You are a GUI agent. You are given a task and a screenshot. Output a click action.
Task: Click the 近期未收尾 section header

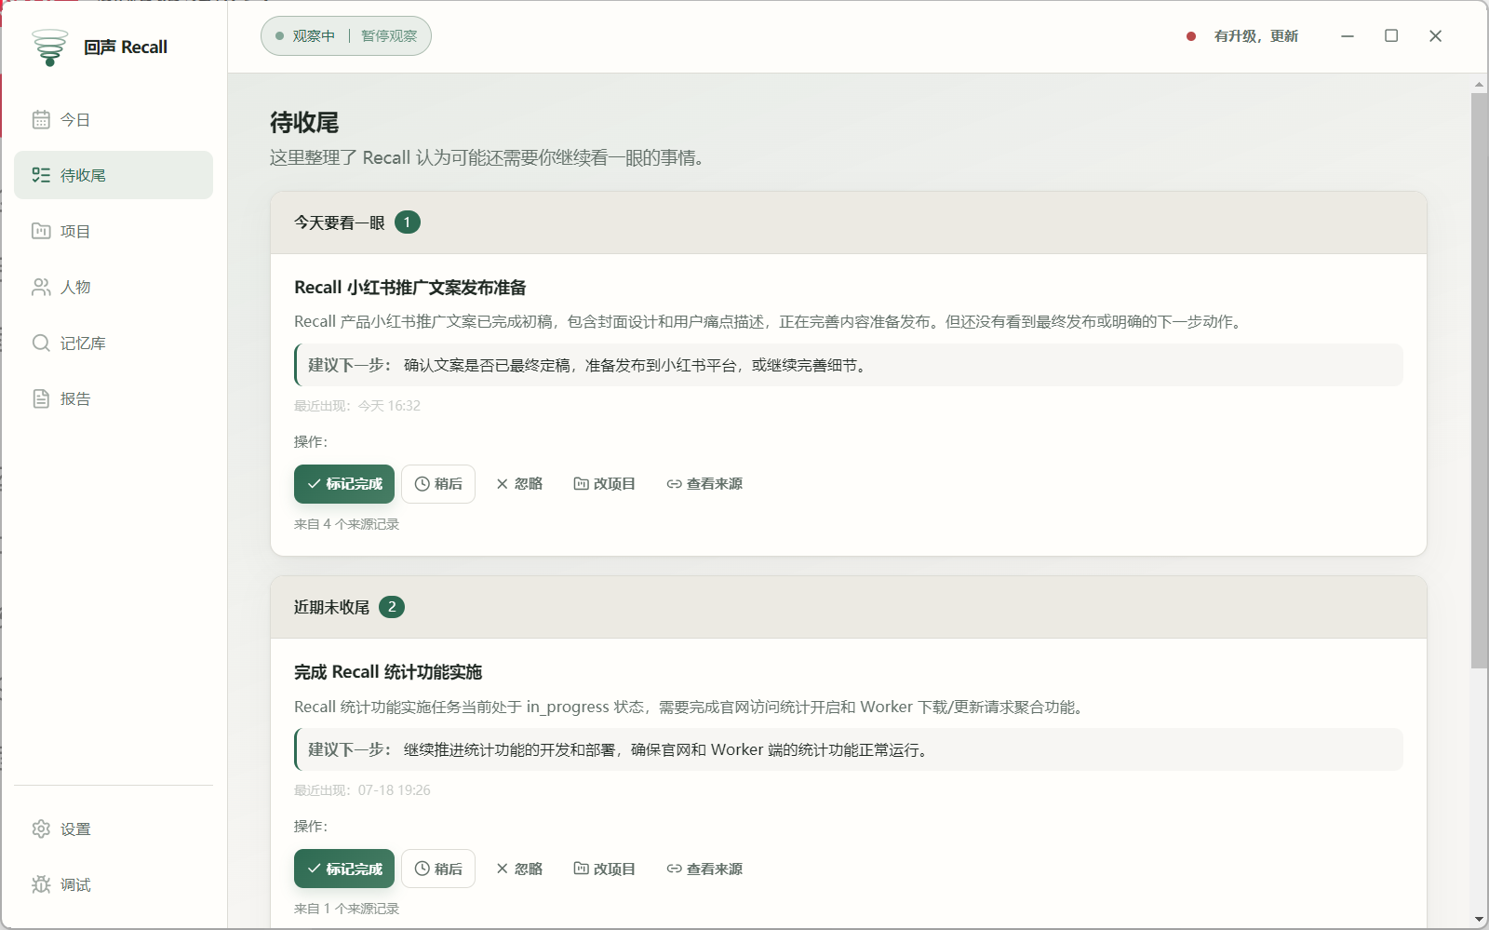pos(849,607)
